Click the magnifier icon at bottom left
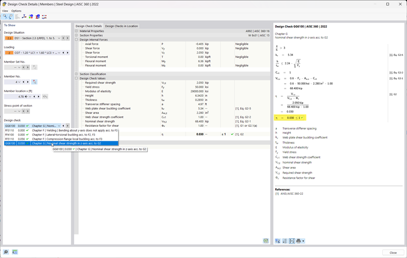Viewport: 407px width, 258px height. [6, 252]
